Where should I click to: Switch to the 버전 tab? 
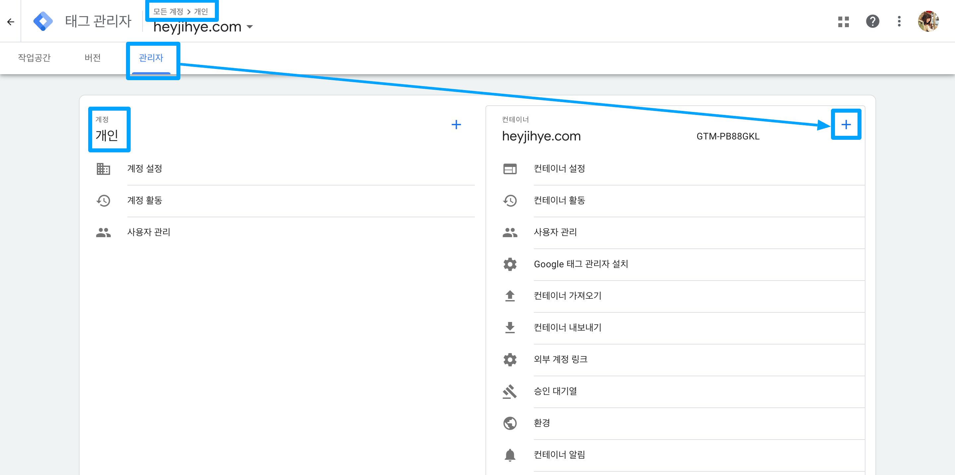[92, 58]
